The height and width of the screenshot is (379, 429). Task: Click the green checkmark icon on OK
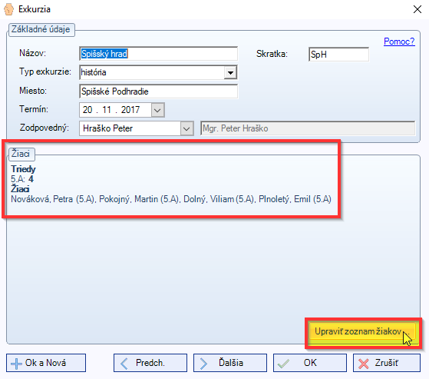(283, 364)
